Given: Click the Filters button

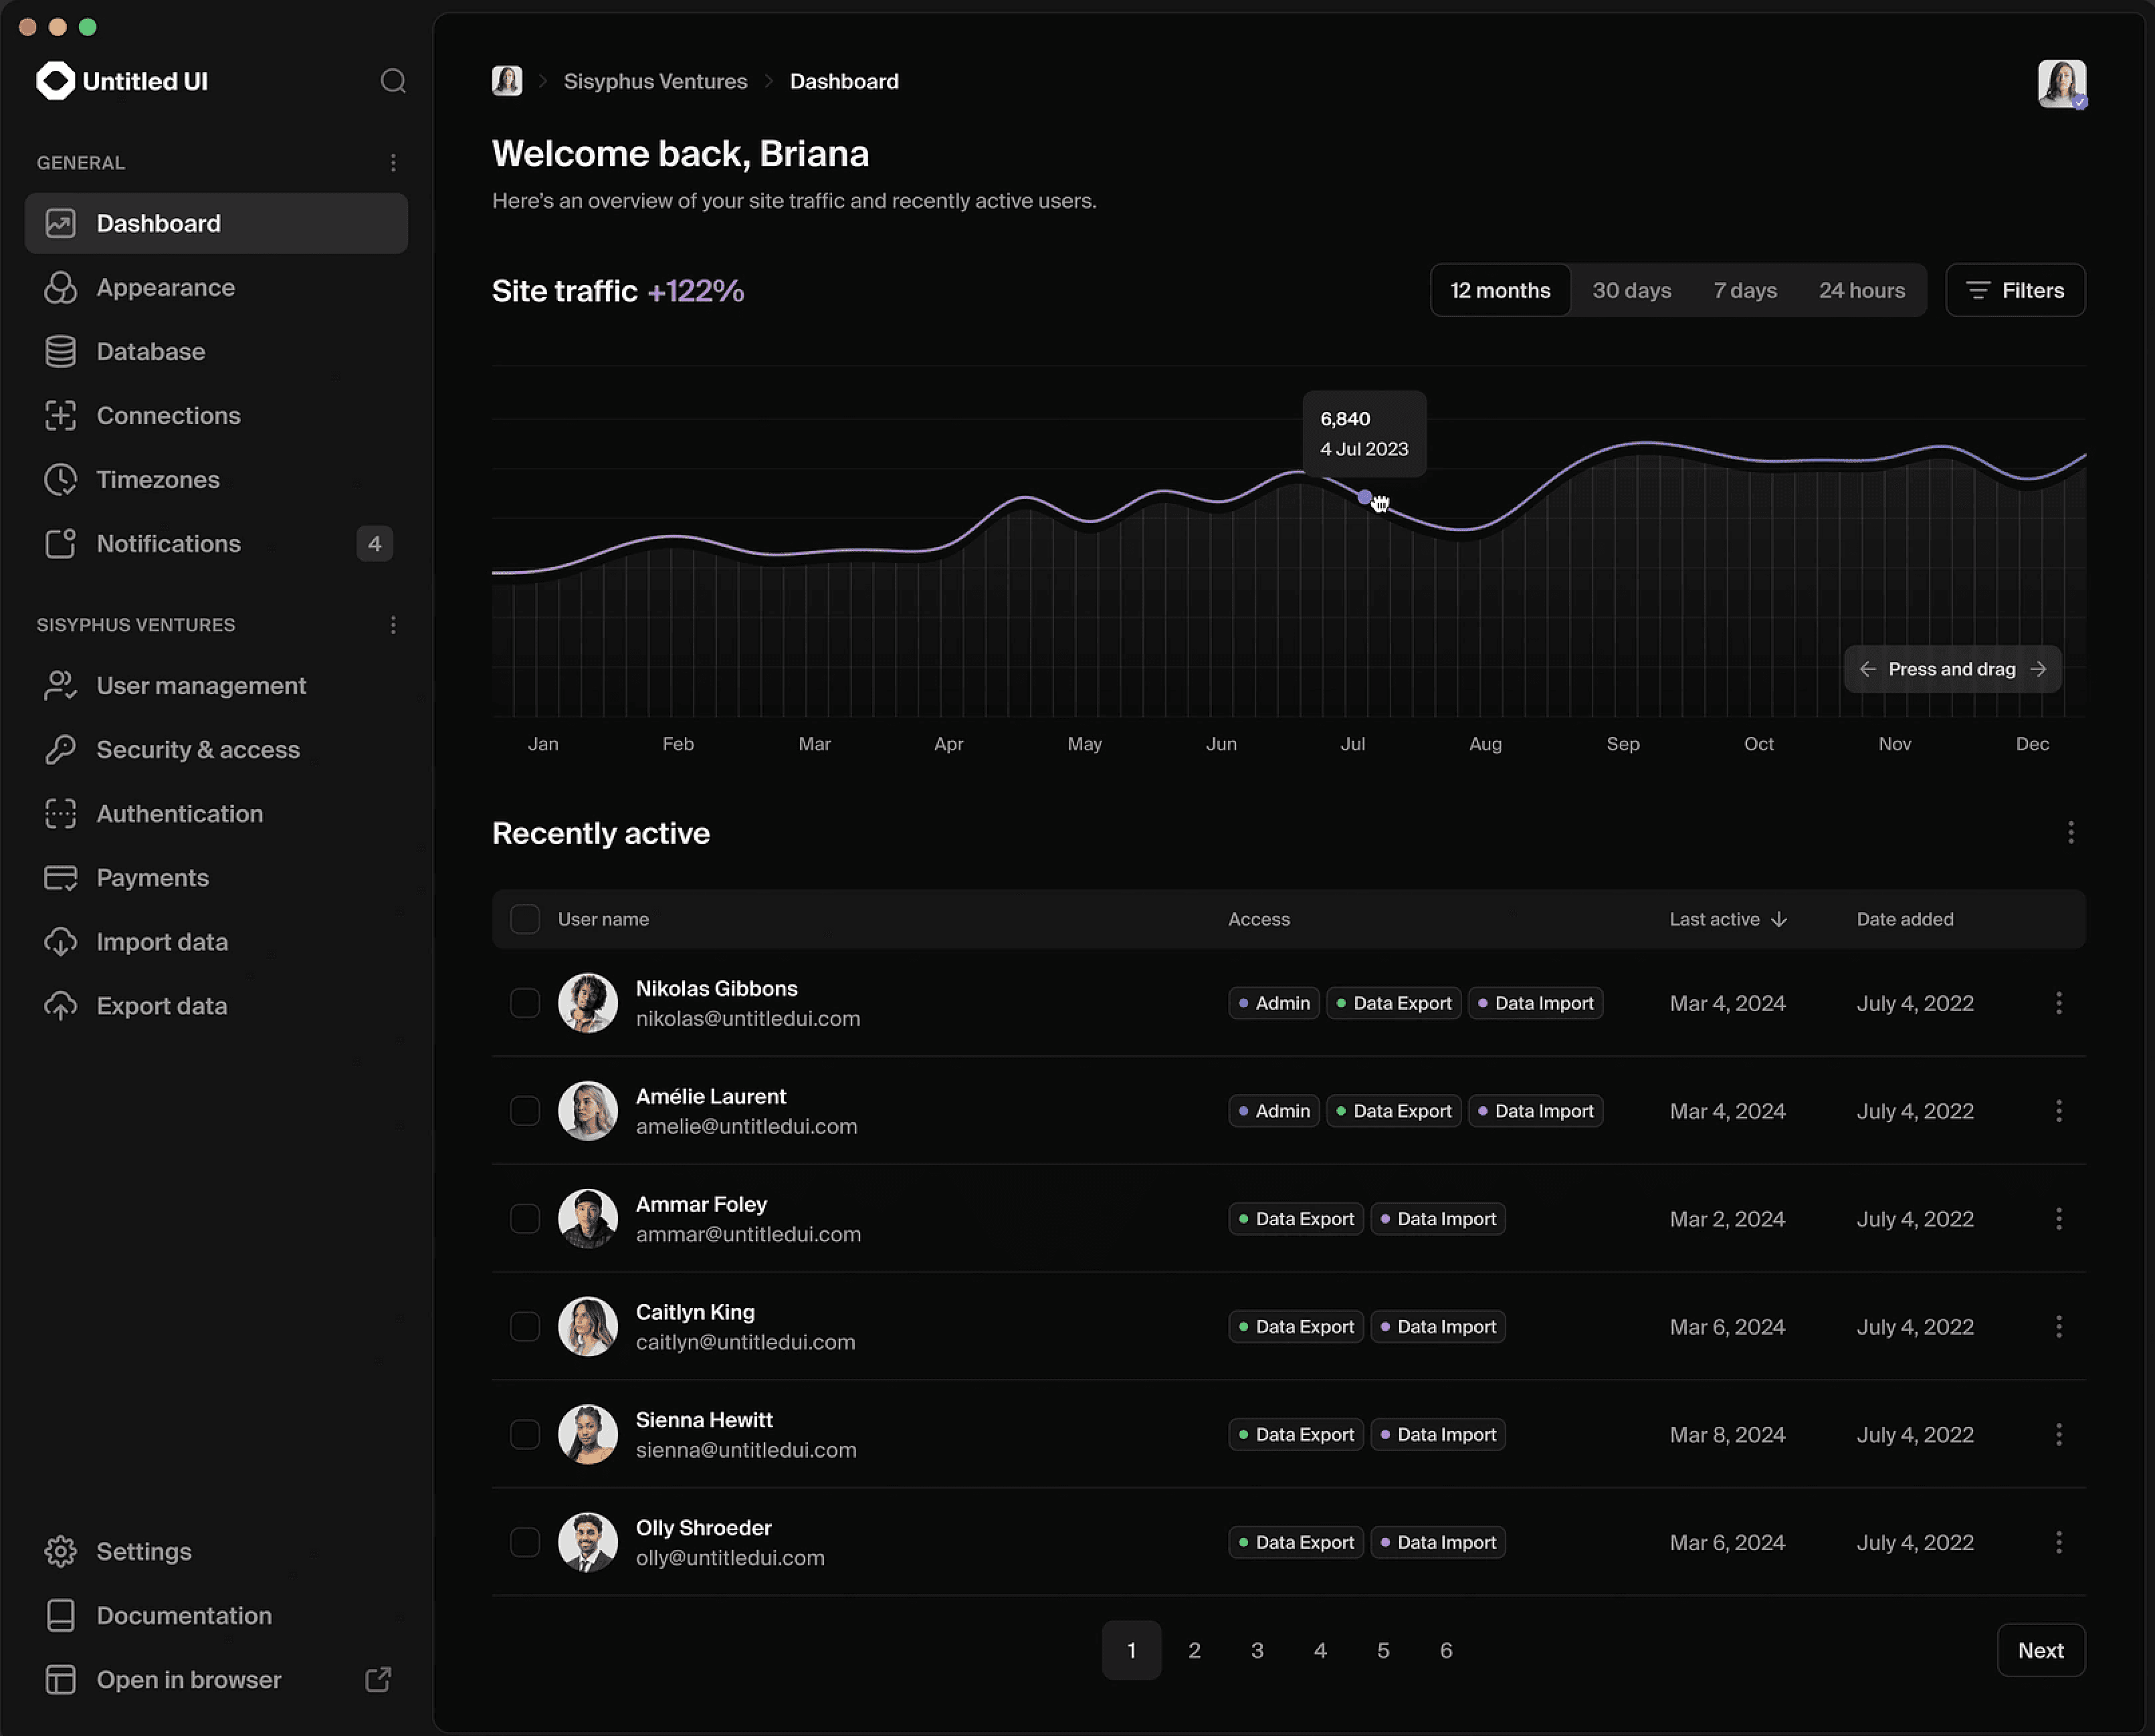Looking at the screenshot, I should [x=2015, y=290].
